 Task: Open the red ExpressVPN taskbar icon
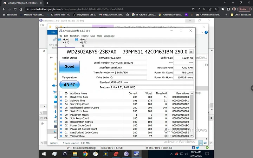116,154
